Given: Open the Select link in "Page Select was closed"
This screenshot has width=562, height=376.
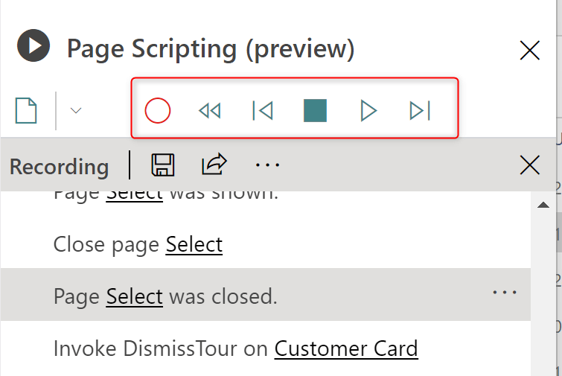Looking at the screenshot, I should [134, 296].
